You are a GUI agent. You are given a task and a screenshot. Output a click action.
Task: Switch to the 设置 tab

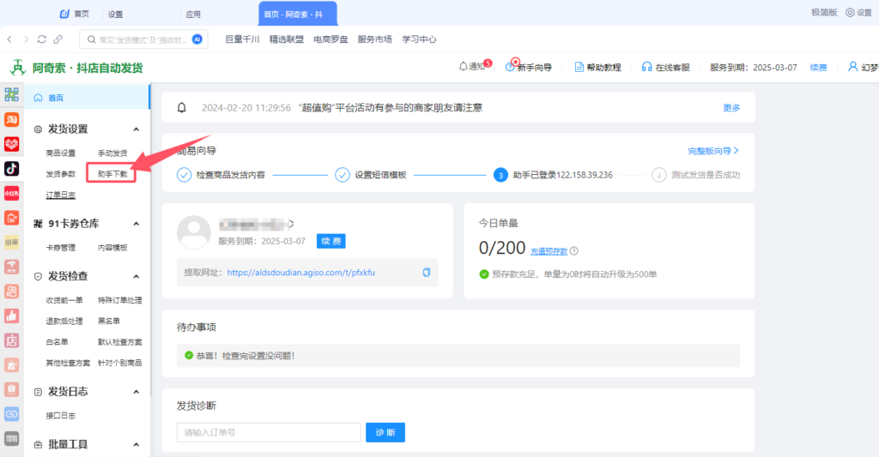[x=116, y=14]
